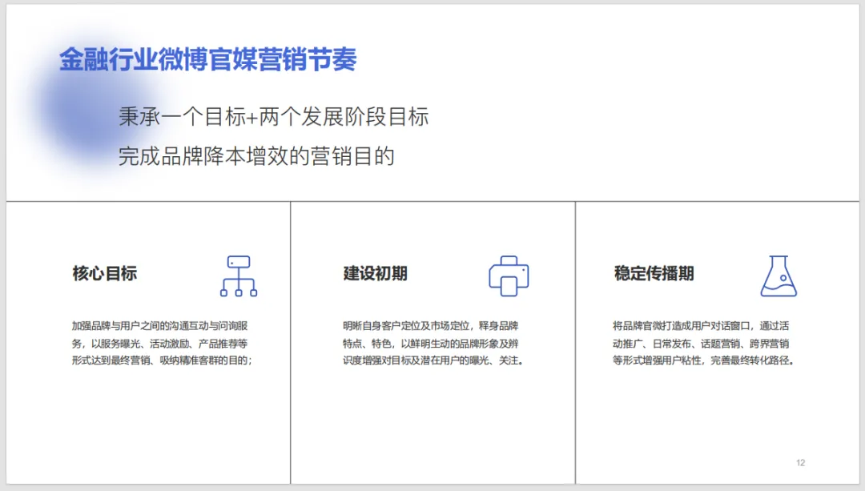Click the printer icon beside 建设初期
The height and width of the screenshot is (491, 865).
[x=509, y=276]
